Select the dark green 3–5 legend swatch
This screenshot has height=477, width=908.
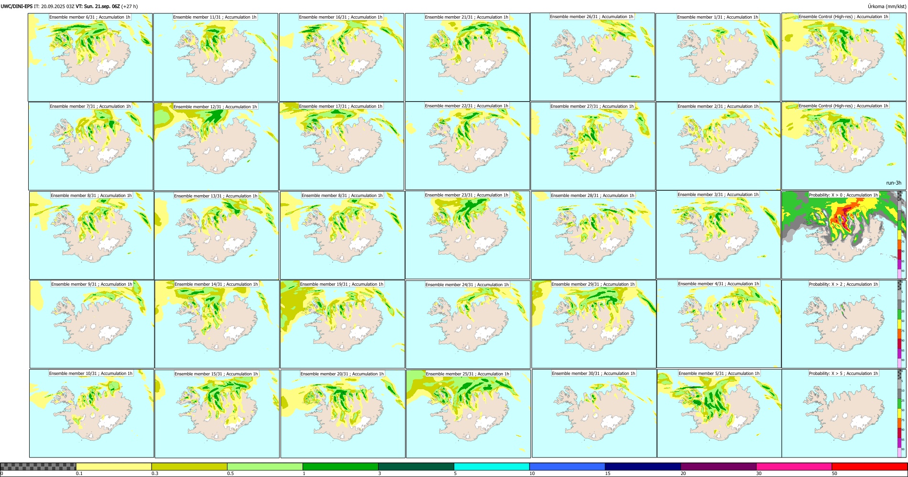click(x=416, y=467)
